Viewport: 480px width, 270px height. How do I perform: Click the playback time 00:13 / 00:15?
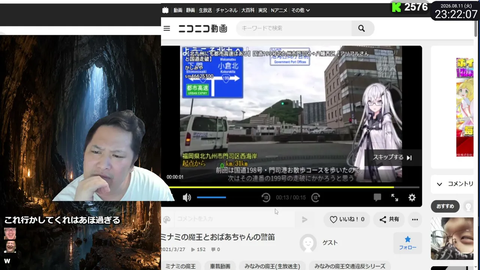point(291,198)
